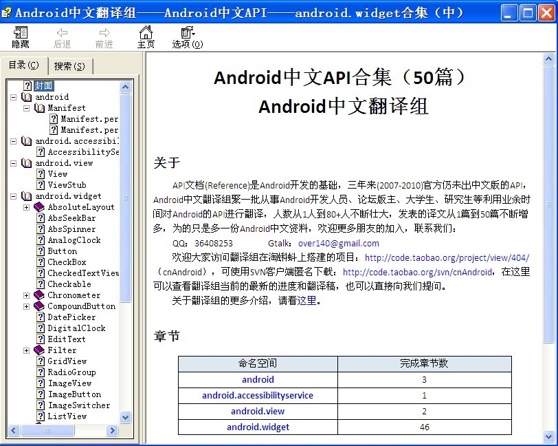Select the Button item in the tree
Screen dimensions: 558x446
tap(62, 251)
